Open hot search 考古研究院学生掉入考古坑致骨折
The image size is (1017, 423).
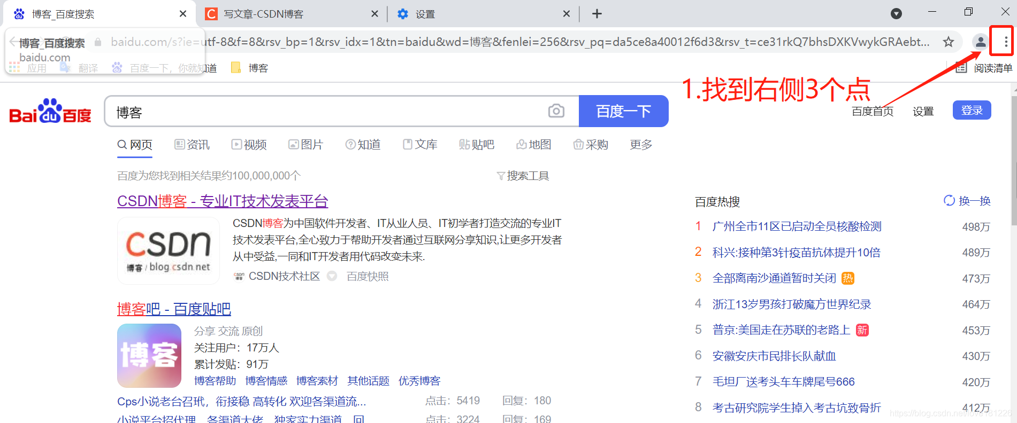797,408
